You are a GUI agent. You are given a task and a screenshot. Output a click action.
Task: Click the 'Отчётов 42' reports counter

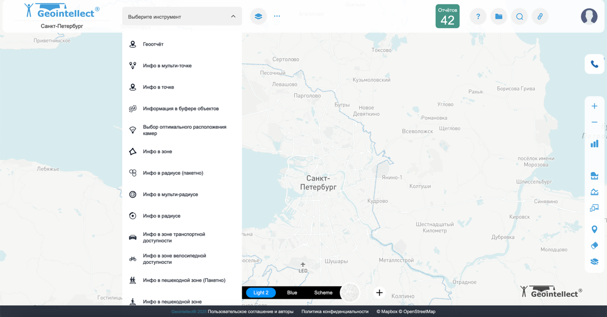[447, 17]
